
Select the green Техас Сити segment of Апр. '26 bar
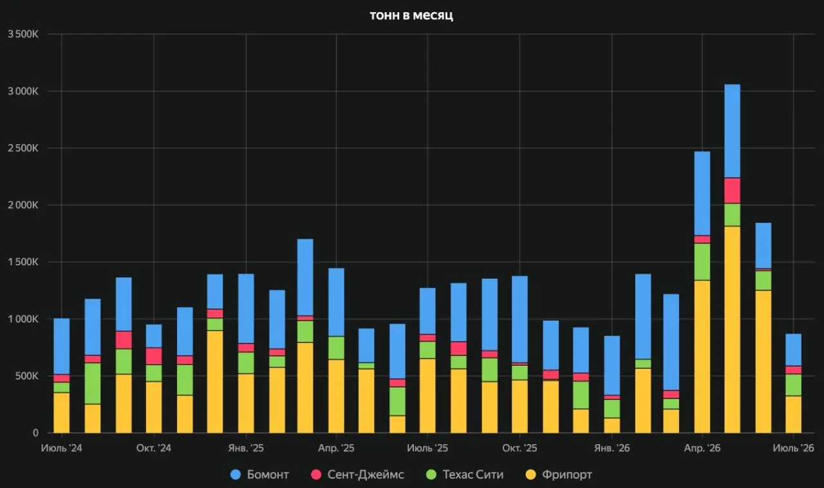702,262
